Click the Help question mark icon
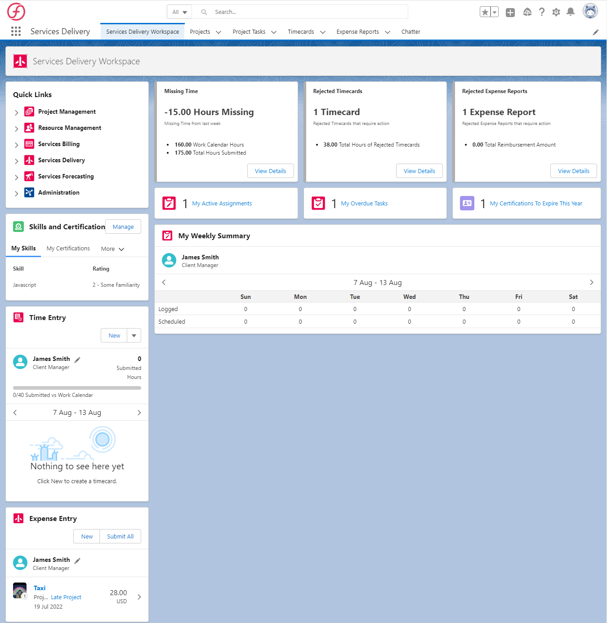607x623 pixels. pyautogui.click(x=541, y=12)
